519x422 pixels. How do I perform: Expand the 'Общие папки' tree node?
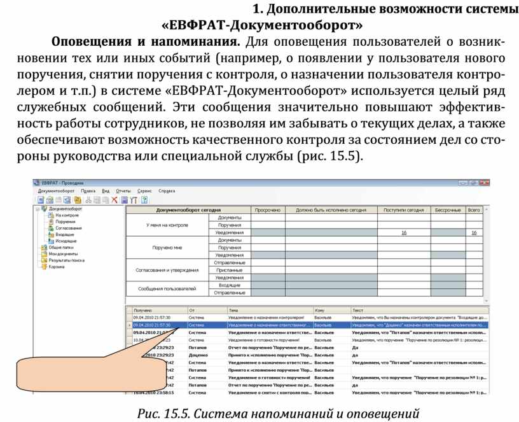37,248
